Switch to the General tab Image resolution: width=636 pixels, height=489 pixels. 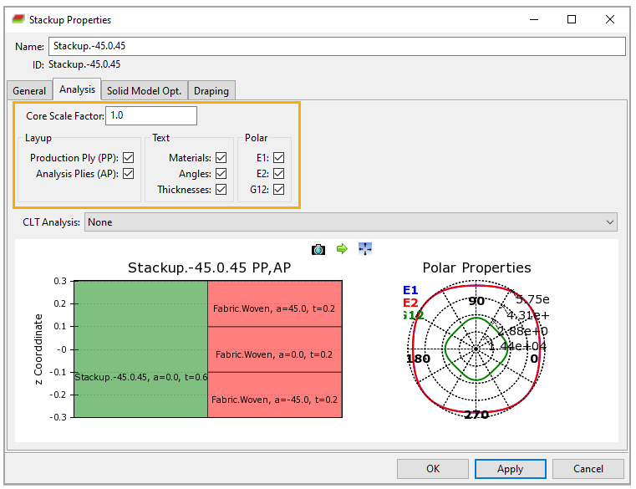29,90
